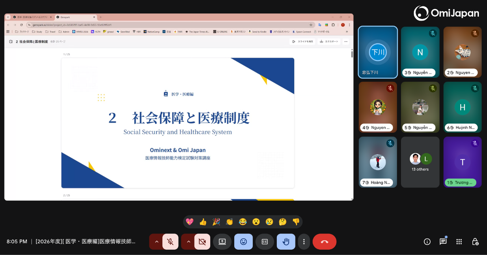Send the thumbs down reaction
Viewport: 487px width, 255px height.
click(296, 222)
